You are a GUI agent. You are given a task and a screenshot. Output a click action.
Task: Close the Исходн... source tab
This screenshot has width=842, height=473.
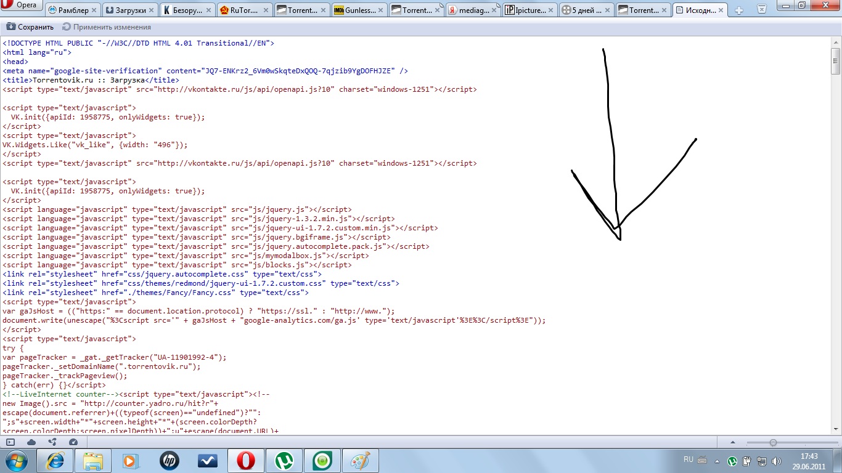[721, 10]
